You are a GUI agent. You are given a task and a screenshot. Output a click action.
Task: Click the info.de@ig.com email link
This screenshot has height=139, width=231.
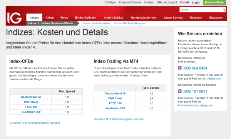[211, 78]
